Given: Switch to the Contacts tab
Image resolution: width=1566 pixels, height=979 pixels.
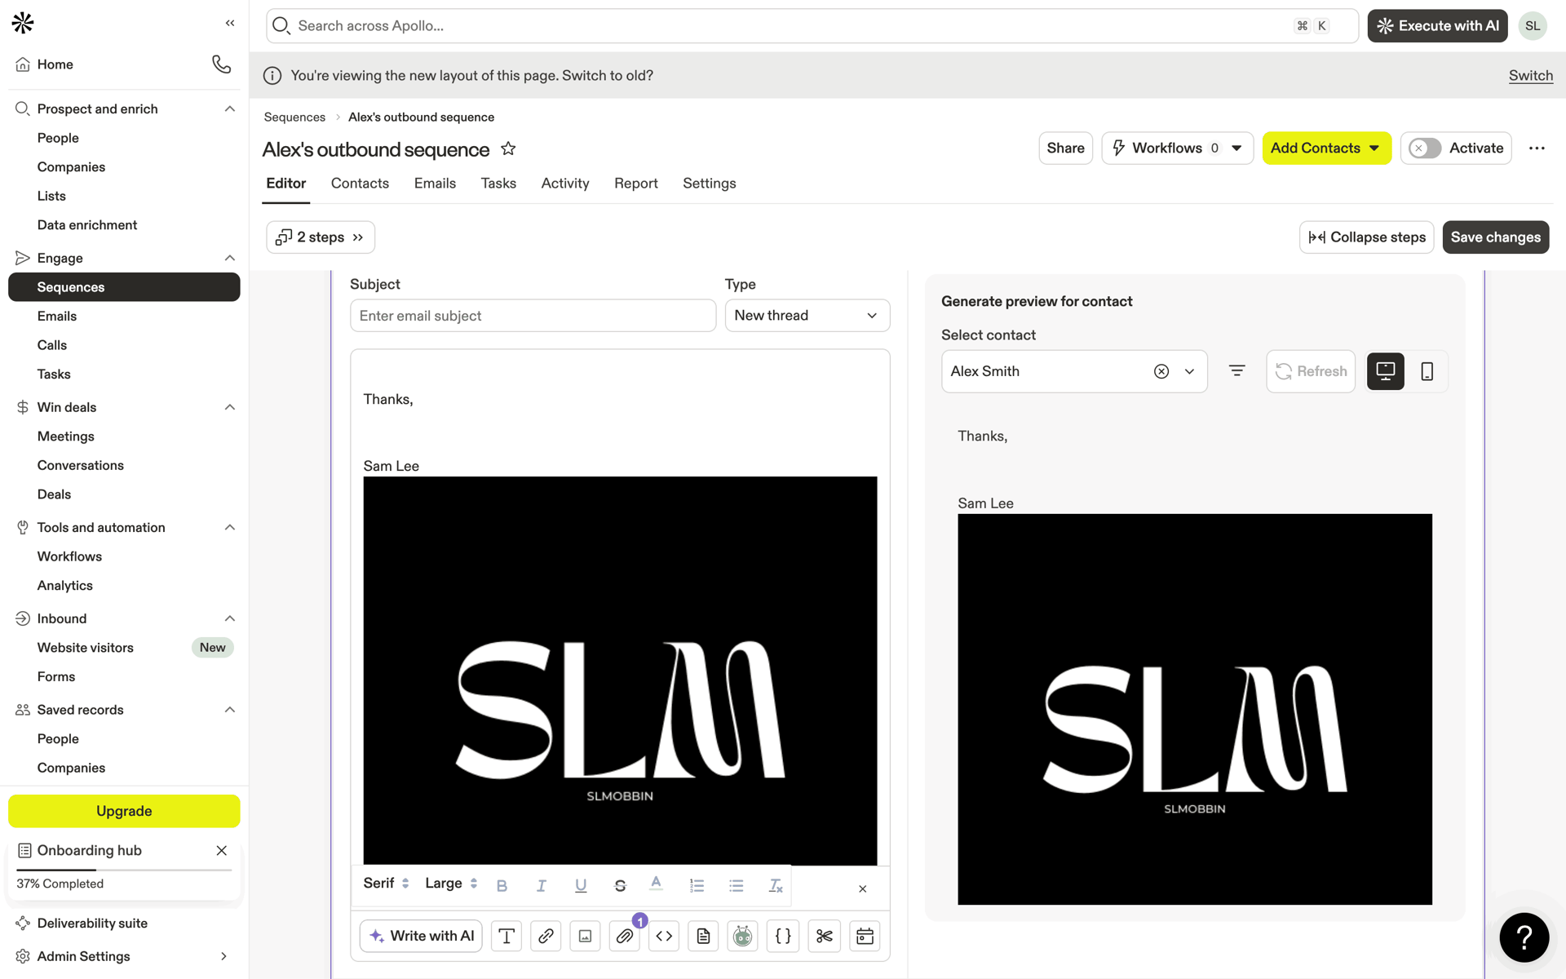Looking at the screenshot, I should tap(360, 184).
